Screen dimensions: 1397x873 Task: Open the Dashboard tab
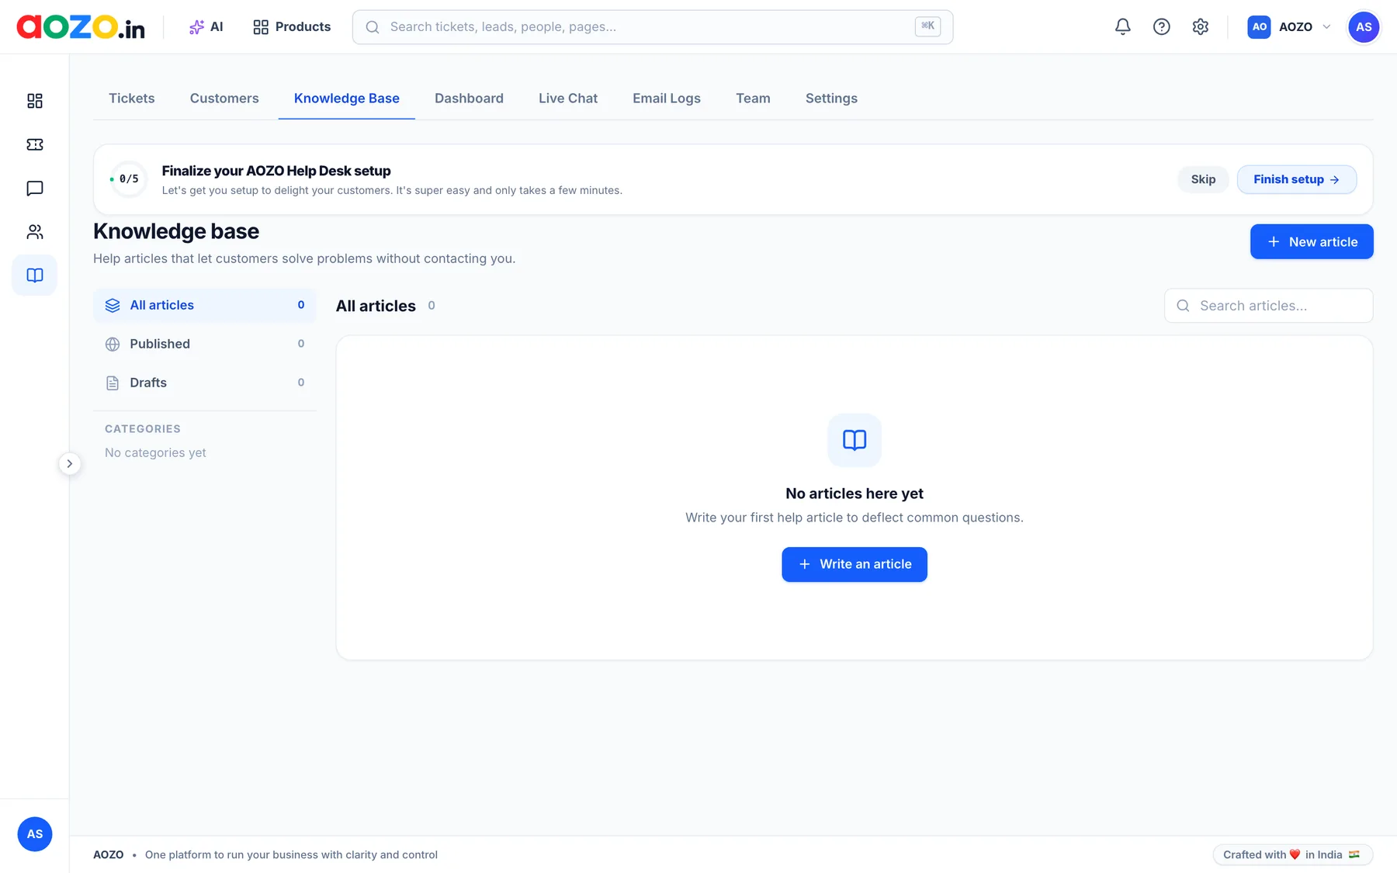pos(469,99)
